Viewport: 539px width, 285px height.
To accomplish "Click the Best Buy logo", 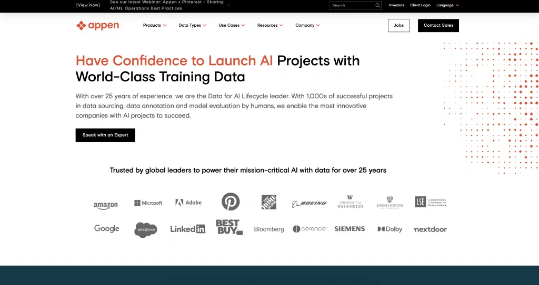I will click(229, 227).
